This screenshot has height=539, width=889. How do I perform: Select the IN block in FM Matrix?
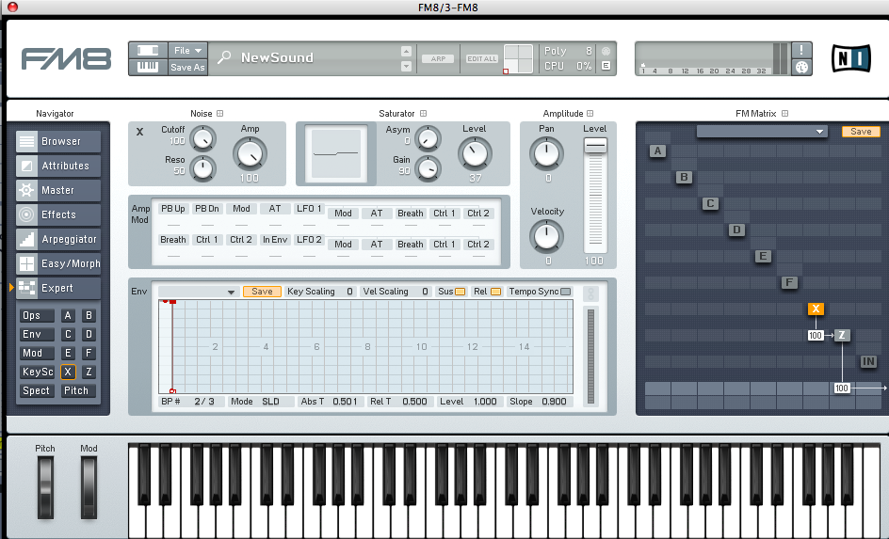point(868,361)
